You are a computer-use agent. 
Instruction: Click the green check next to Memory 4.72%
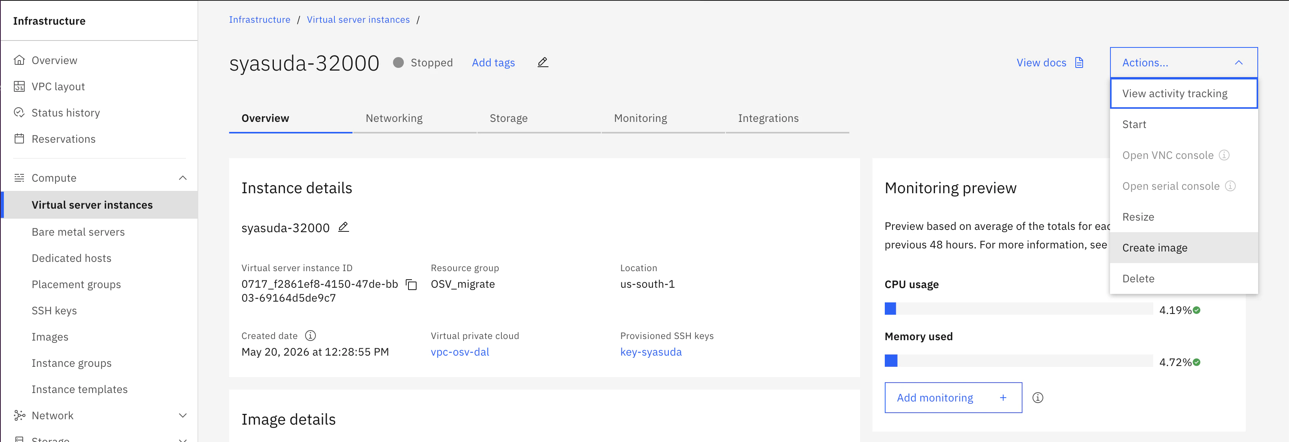[x=1196, y=363]
